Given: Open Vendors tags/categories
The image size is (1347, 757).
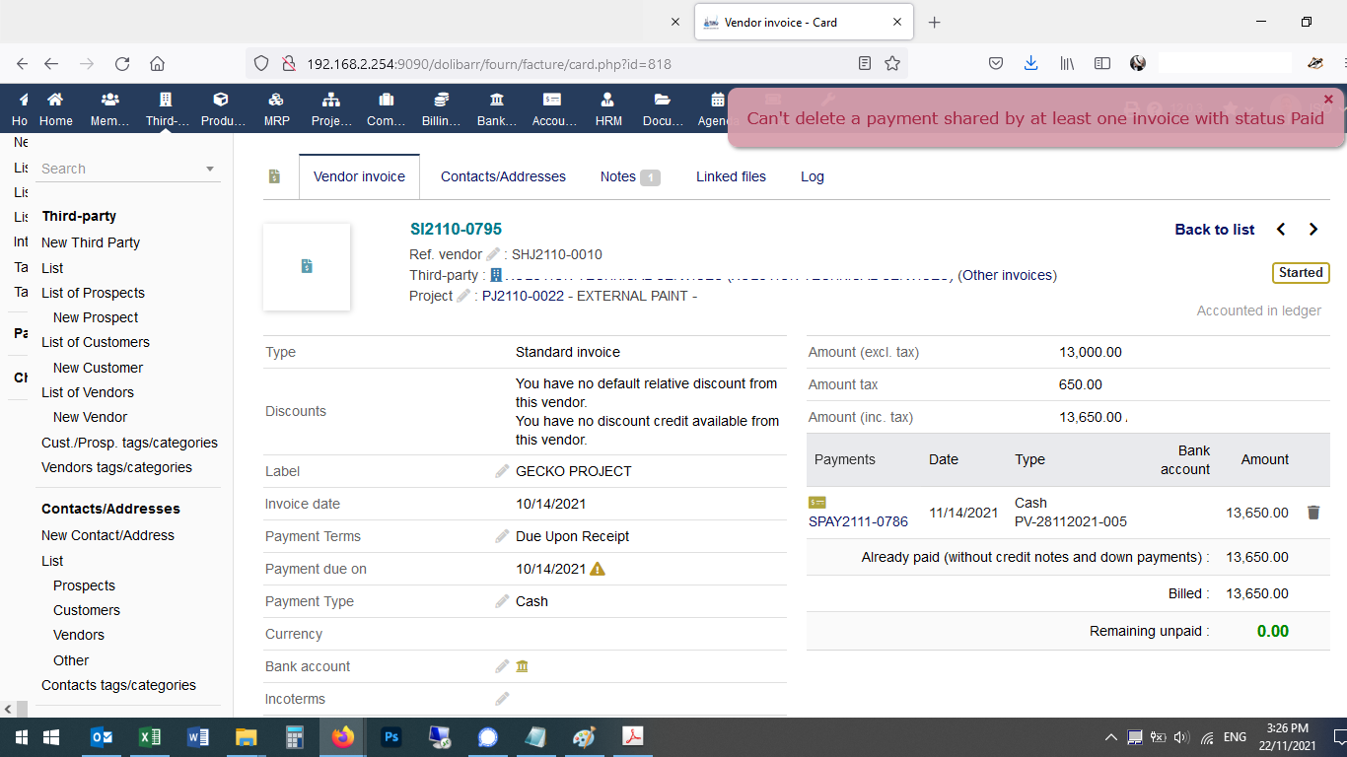Looking at the screenshot, I should 116,467.
